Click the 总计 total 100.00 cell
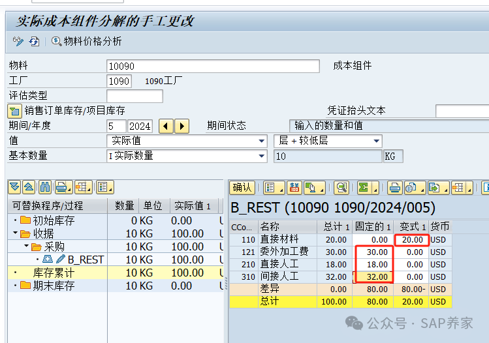This screenshot has height=343, width=489. pos(334,301)
